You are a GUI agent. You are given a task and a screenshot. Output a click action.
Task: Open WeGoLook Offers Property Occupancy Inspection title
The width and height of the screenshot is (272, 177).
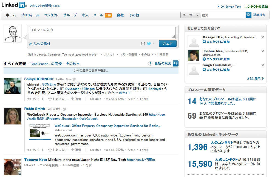(108, 126)
